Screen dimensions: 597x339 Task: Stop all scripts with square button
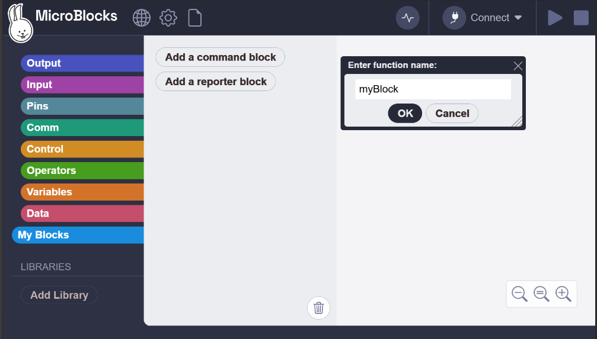(x=581, y=18)
